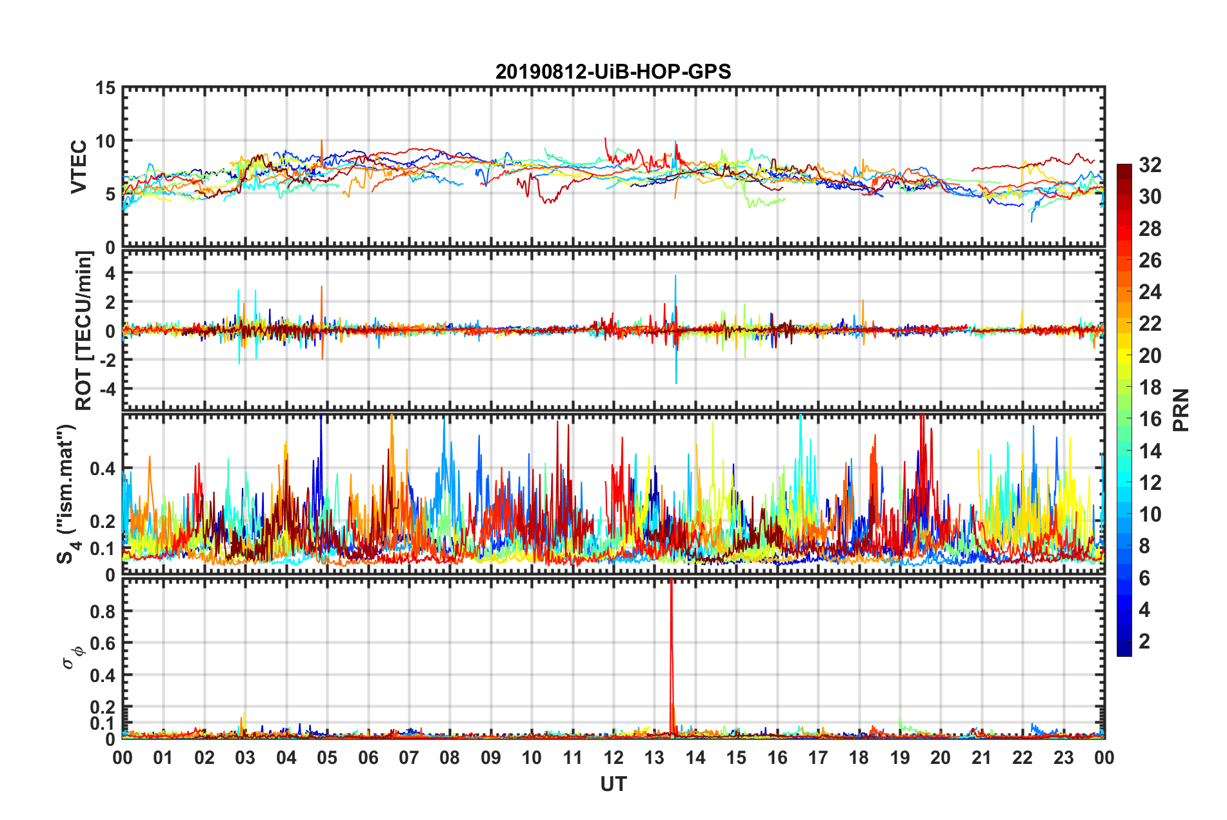Select colorbar tick label 16
Image resolution: width=1227 pixels, height=820 pixels.
coord(1150,419)
